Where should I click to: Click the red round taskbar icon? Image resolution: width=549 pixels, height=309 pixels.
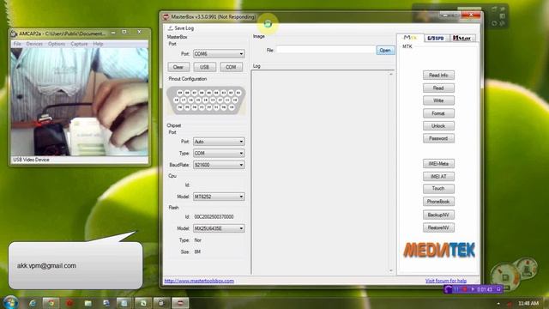tap(69, 303)
